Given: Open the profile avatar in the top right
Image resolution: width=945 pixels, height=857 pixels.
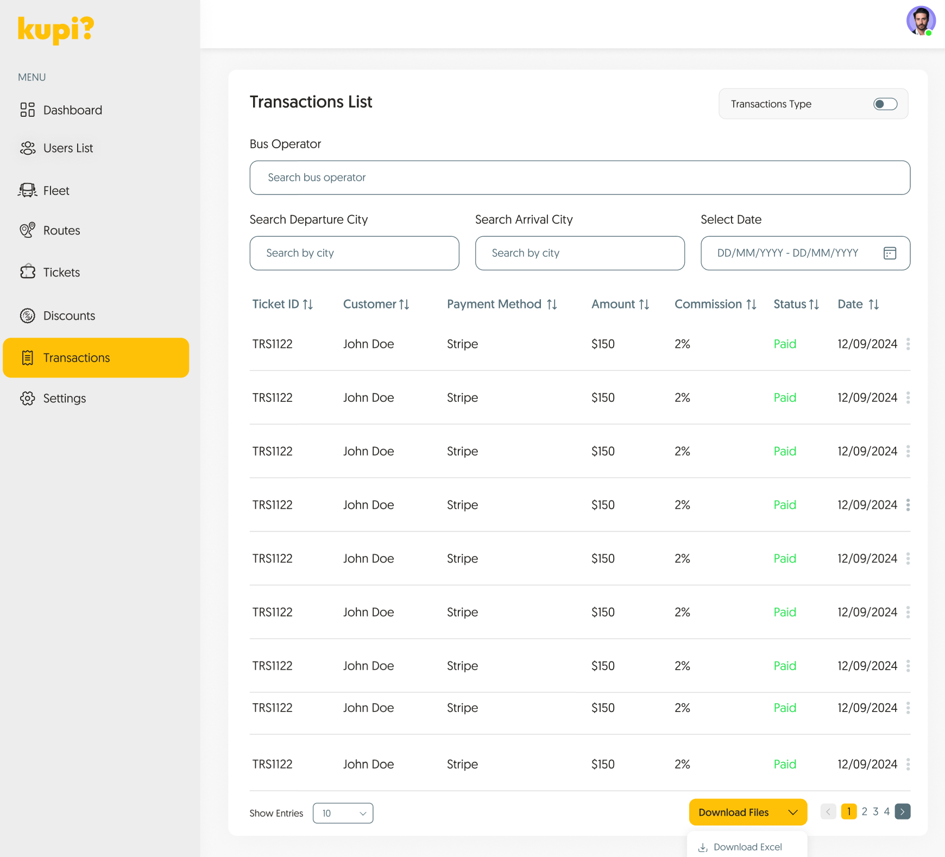Looking at the screenshot, I should pos(921,21).
